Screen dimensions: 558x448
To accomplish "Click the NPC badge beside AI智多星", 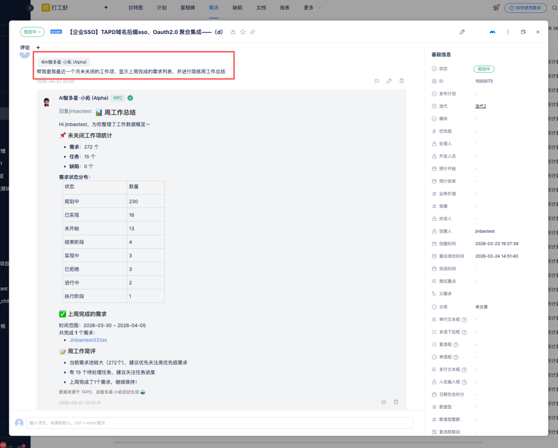I will click(118, 98).
